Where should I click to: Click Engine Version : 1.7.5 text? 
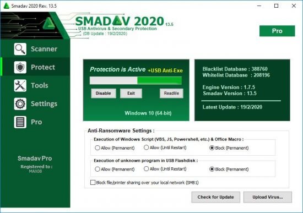[229, 88]
